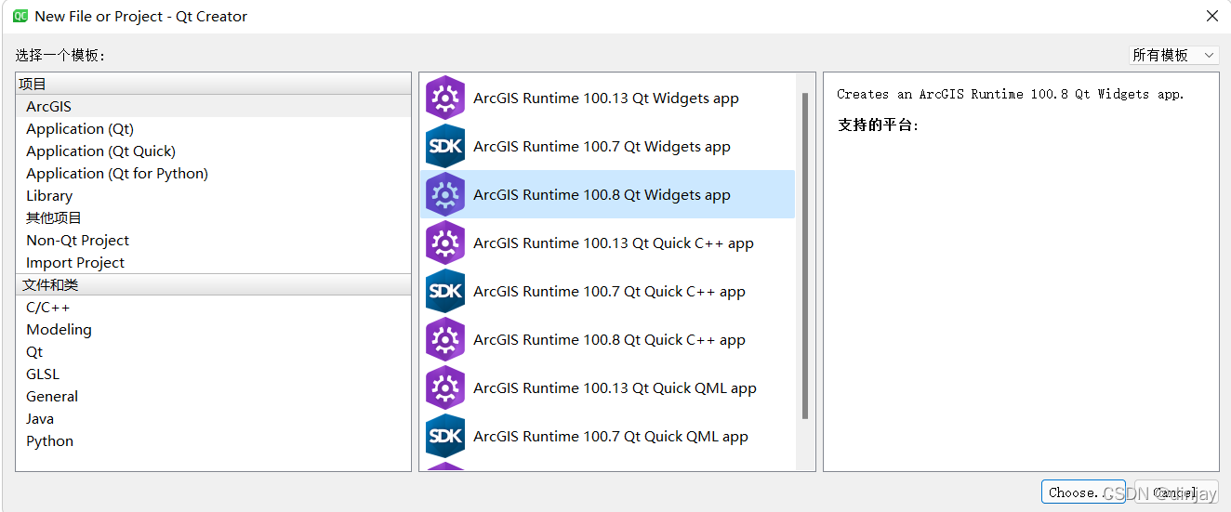
Task: Click the template description text
Action: click(1011, 94)
